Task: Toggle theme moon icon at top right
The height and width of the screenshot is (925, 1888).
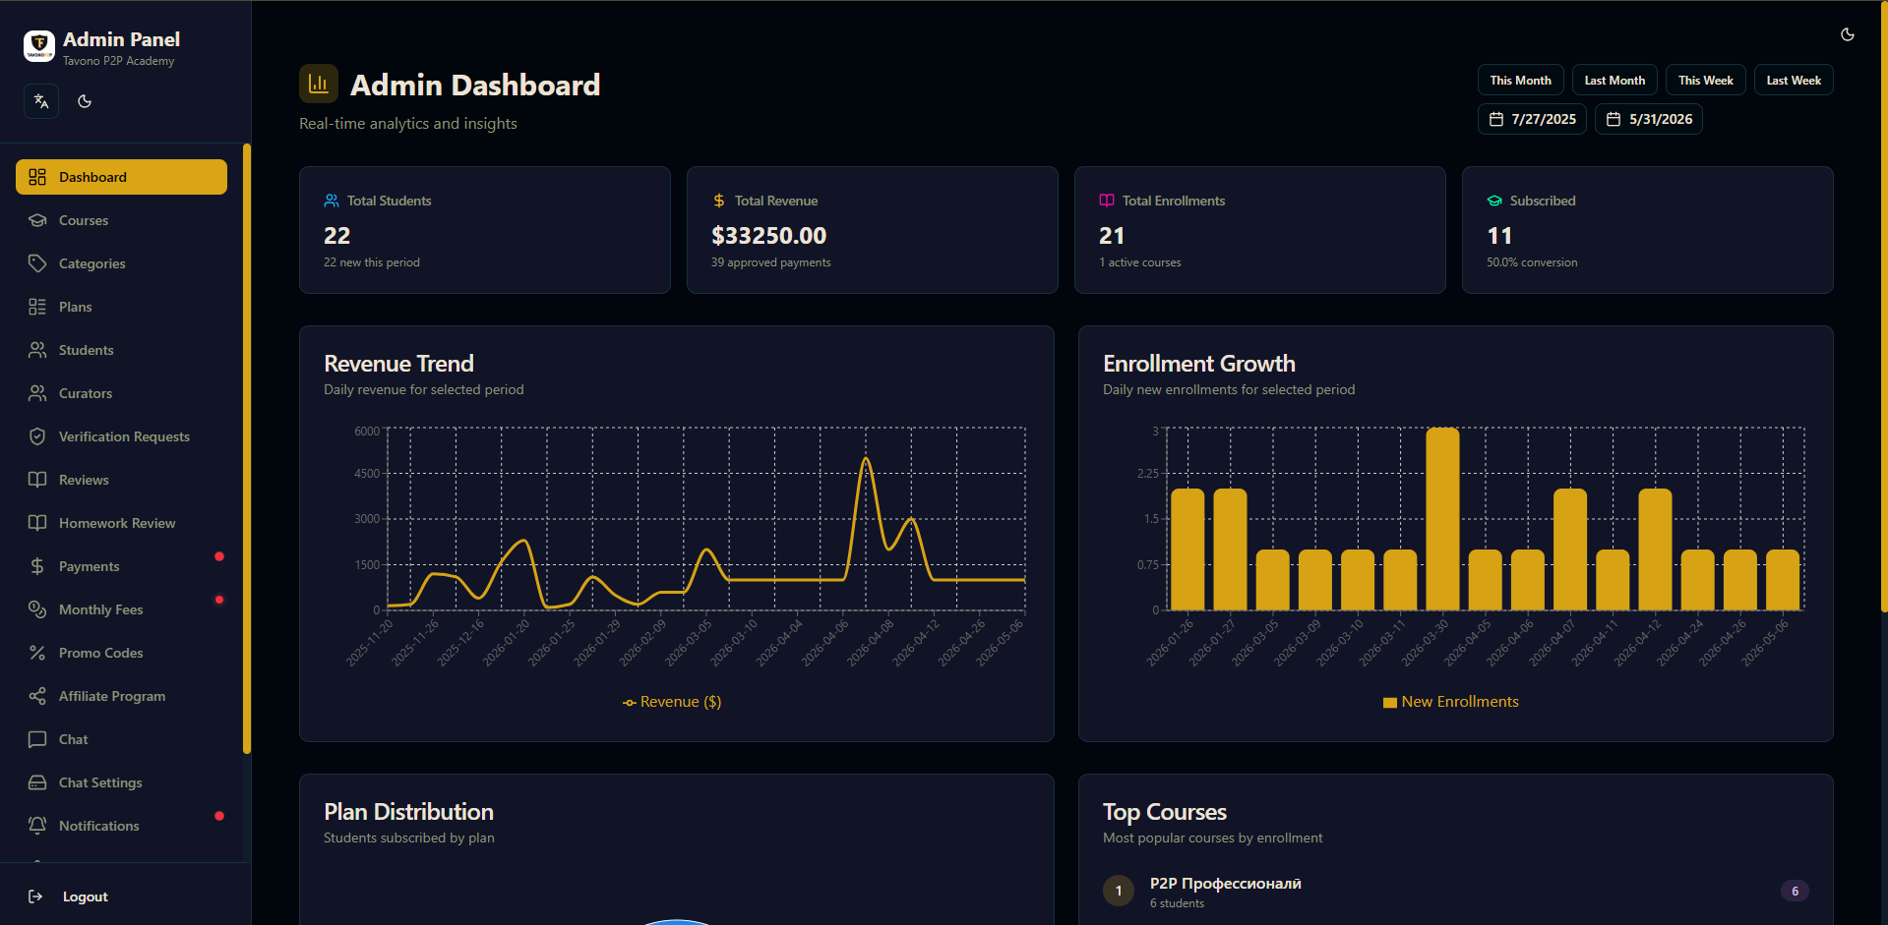Action: coord(1848,34)
